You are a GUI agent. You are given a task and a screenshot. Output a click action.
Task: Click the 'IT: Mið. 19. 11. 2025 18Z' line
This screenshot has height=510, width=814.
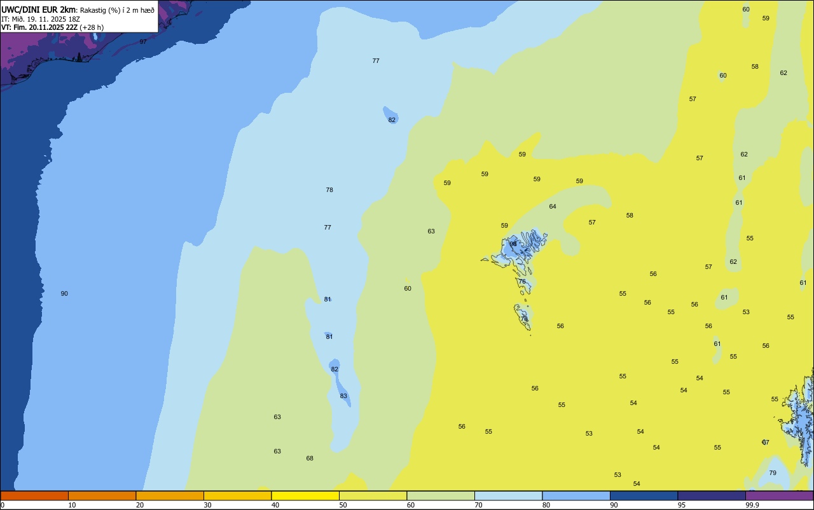tap(40, 19)
